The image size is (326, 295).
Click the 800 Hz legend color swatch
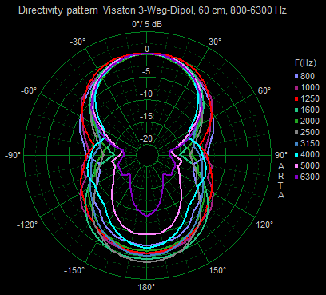click(296, 77)
